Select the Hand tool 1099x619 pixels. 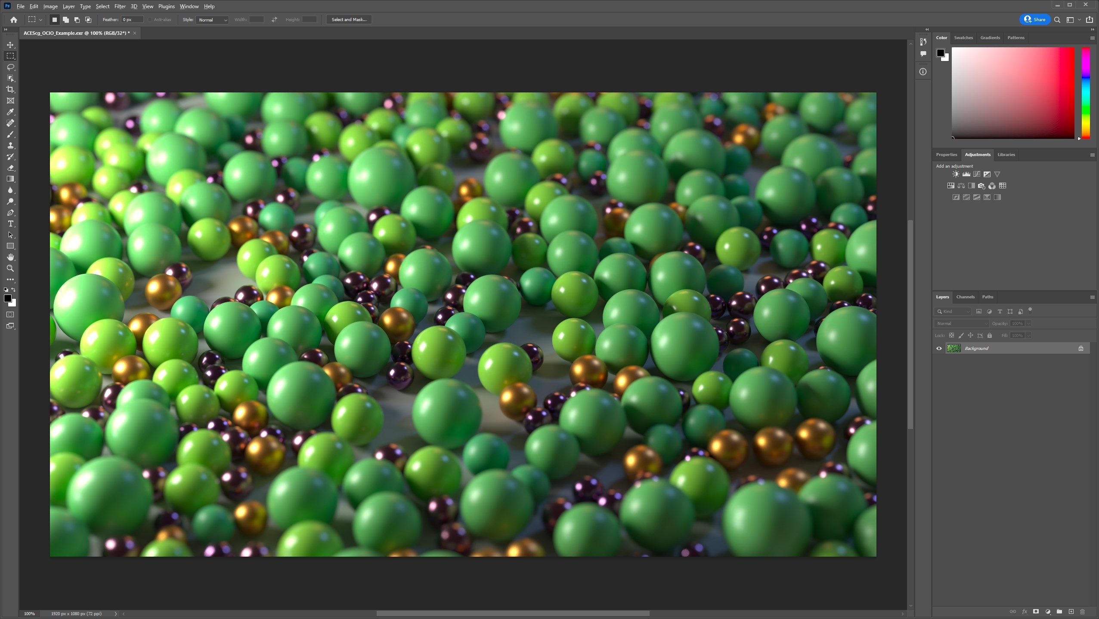pyautogui.click(x=10, y=257)
